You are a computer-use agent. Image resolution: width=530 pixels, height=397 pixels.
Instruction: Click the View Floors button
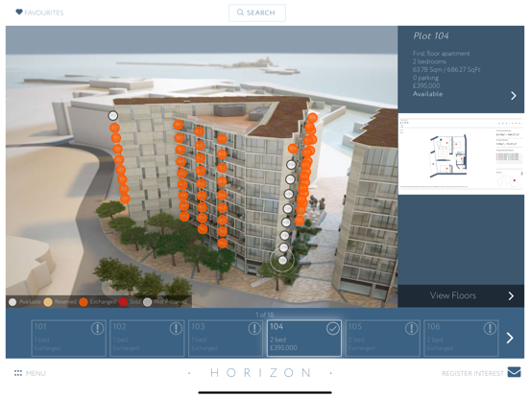(x=461, y=295)
